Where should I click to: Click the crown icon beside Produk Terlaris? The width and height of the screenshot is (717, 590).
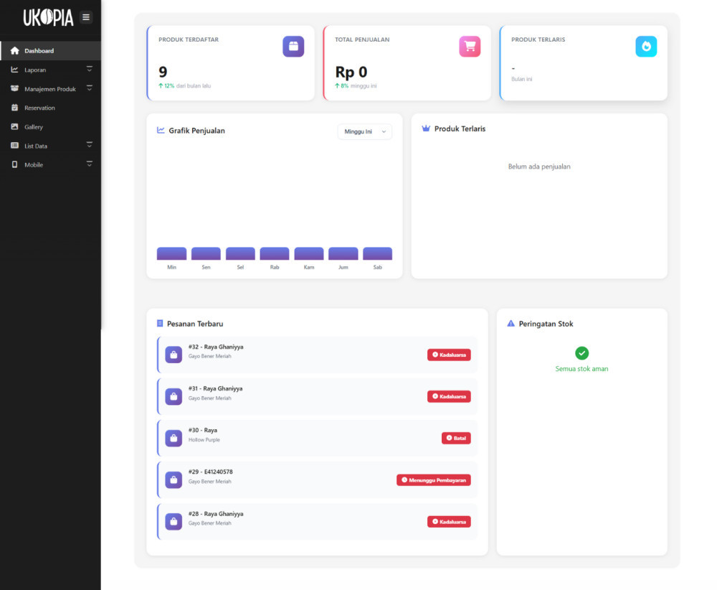tap(426, 129)
